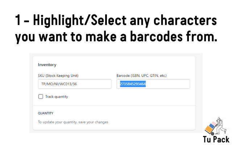The image size is (232, 145).
Task: Click the highlighted barcode number 2735845293464
Action: pos(133,84)
